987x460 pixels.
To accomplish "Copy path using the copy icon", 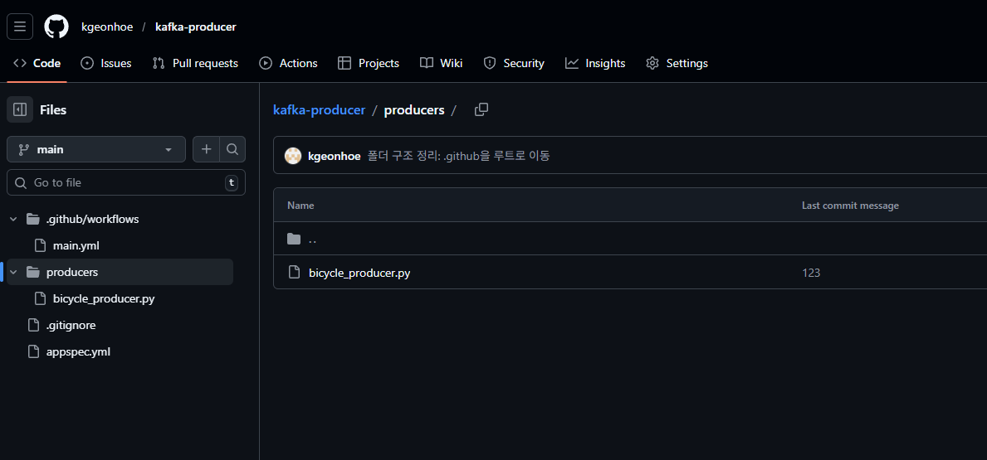I will tap(481, 110).
